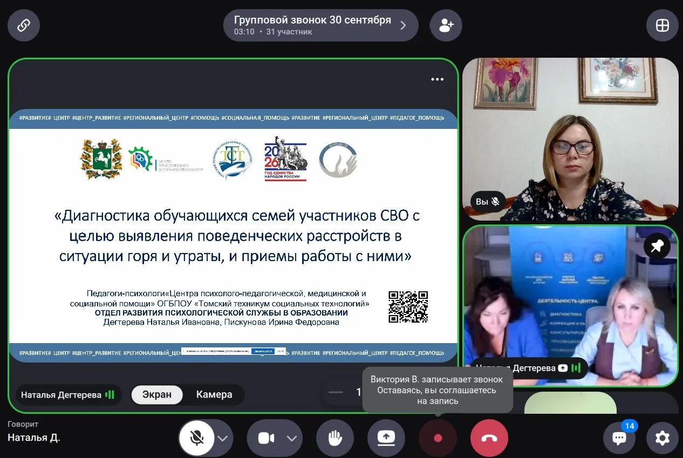Screen dimensions: 683x458
Task: Expand microphone device options
Action: [x=223, y=438]
